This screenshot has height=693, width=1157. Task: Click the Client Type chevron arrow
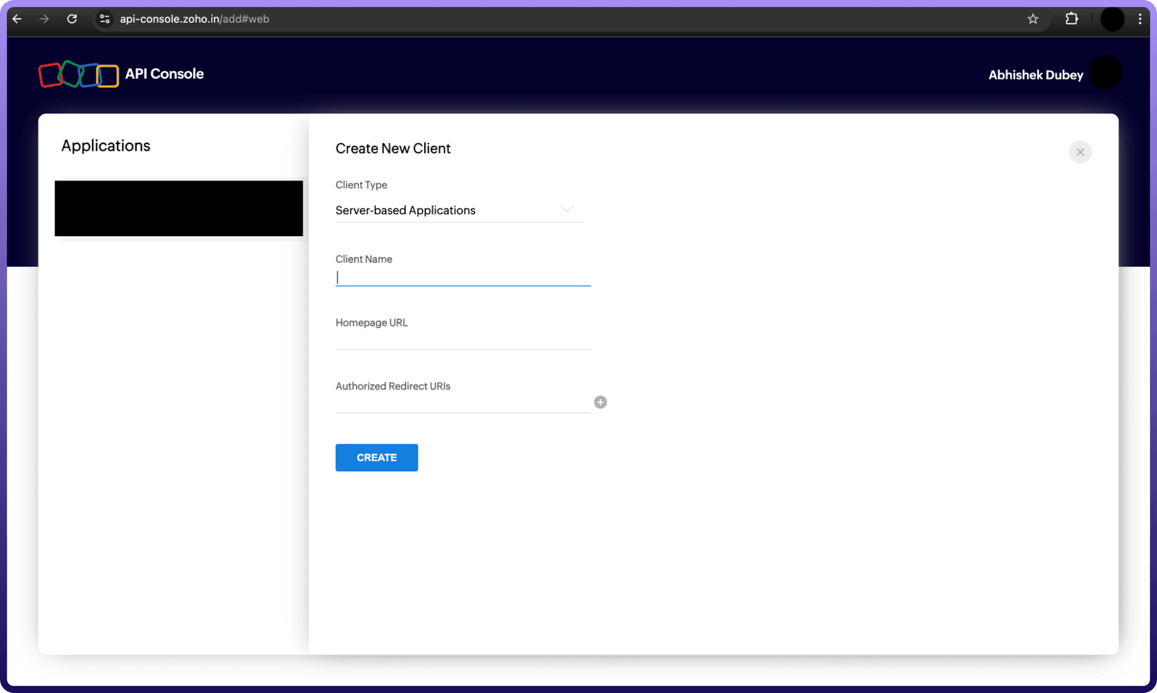566,209
